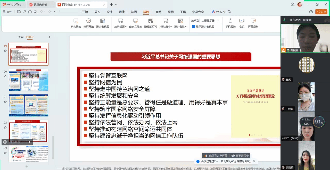The height and width of the screenshot is (170, 330).
Task: Toggle the star marker on slide 19
Action: 5,51
